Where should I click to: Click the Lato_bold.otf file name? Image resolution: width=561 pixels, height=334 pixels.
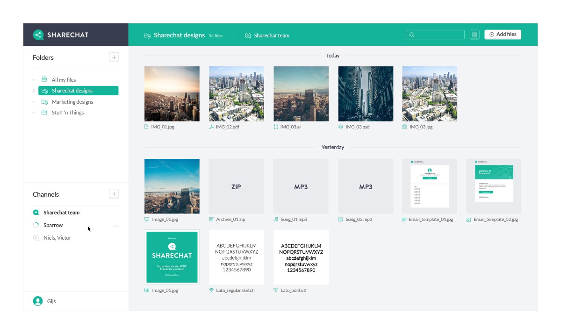295,290
